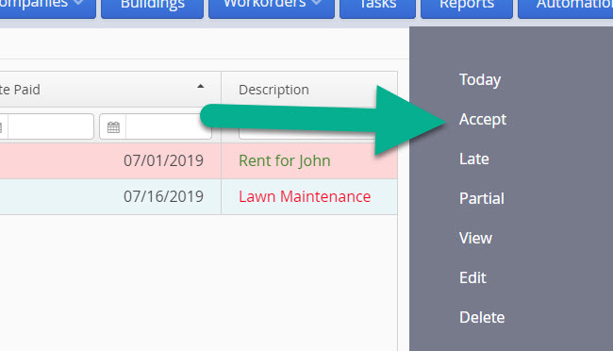Image resolution: width=613 pixels, height=351 pixels.
Task: Mark payment as Late in menu
Action: [x=473, y=159]
